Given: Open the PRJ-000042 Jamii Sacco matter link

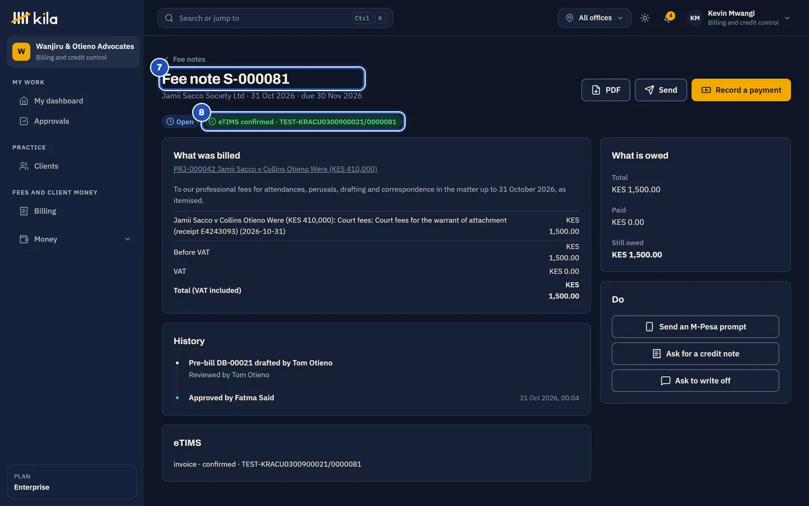Looking at the screenshot, I should click(x=275, y=169).
